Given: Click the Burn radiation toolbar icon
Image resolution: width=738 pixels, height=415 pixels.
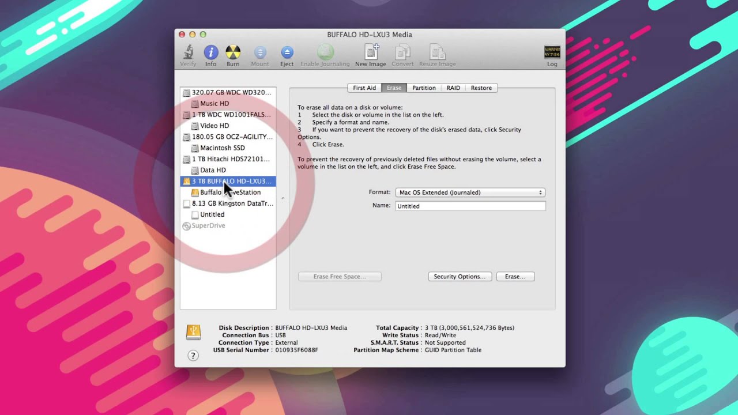Looking at the screenshot, I should coord(233,53).
